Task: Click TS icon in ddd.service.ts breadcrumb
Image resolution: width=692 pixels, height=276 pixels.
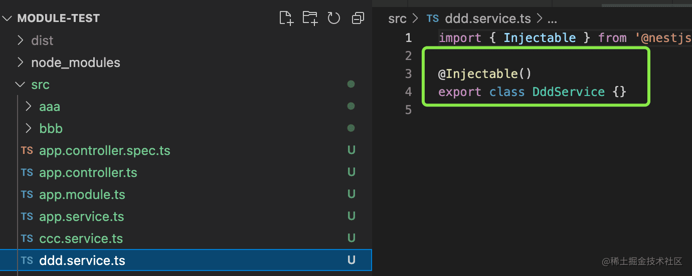Action: [432, 19]
